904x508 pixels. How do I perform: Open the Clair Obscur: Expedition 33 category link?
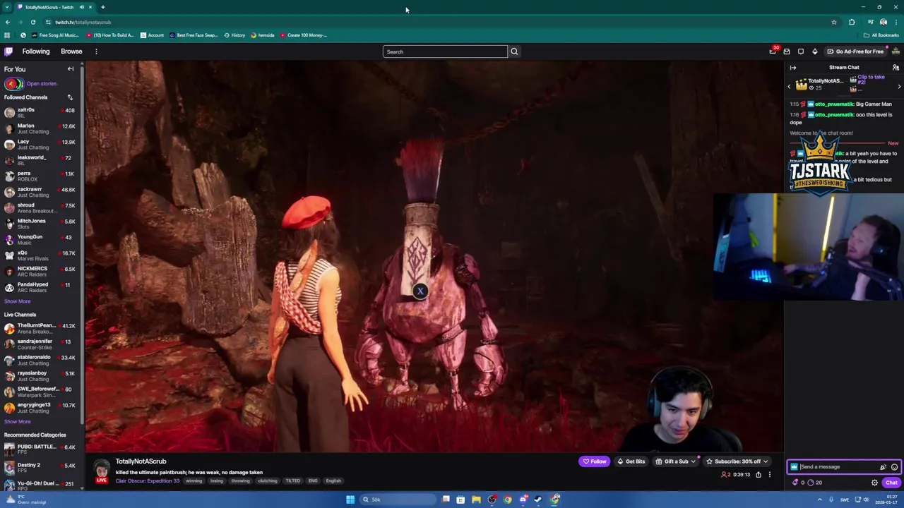coord(148,481)
